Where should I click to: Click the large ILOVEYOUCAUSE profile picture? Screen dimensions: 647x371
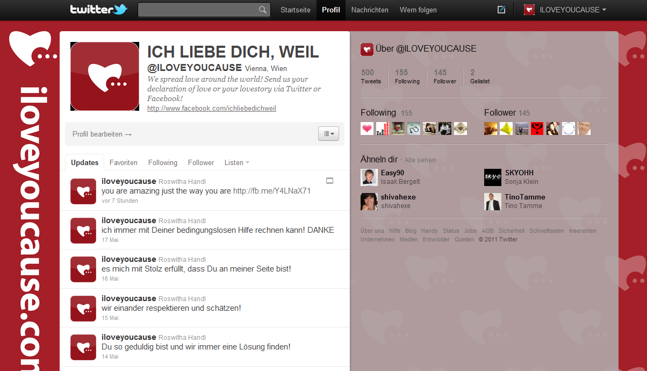105,76
